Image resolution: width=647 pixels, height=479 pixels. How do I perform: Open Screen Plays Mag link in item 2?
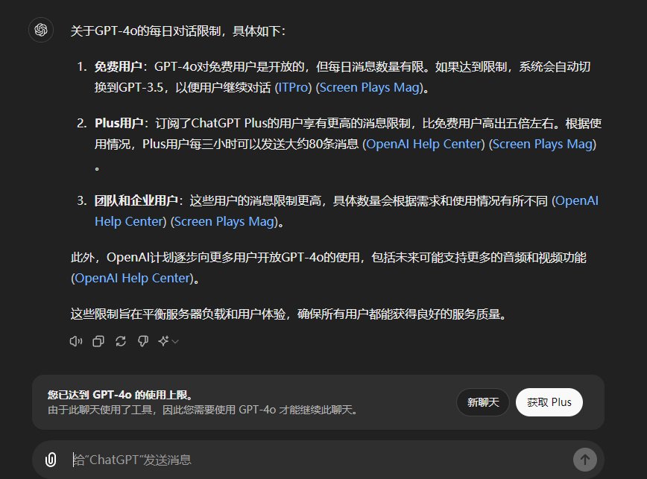pos(543,144)
